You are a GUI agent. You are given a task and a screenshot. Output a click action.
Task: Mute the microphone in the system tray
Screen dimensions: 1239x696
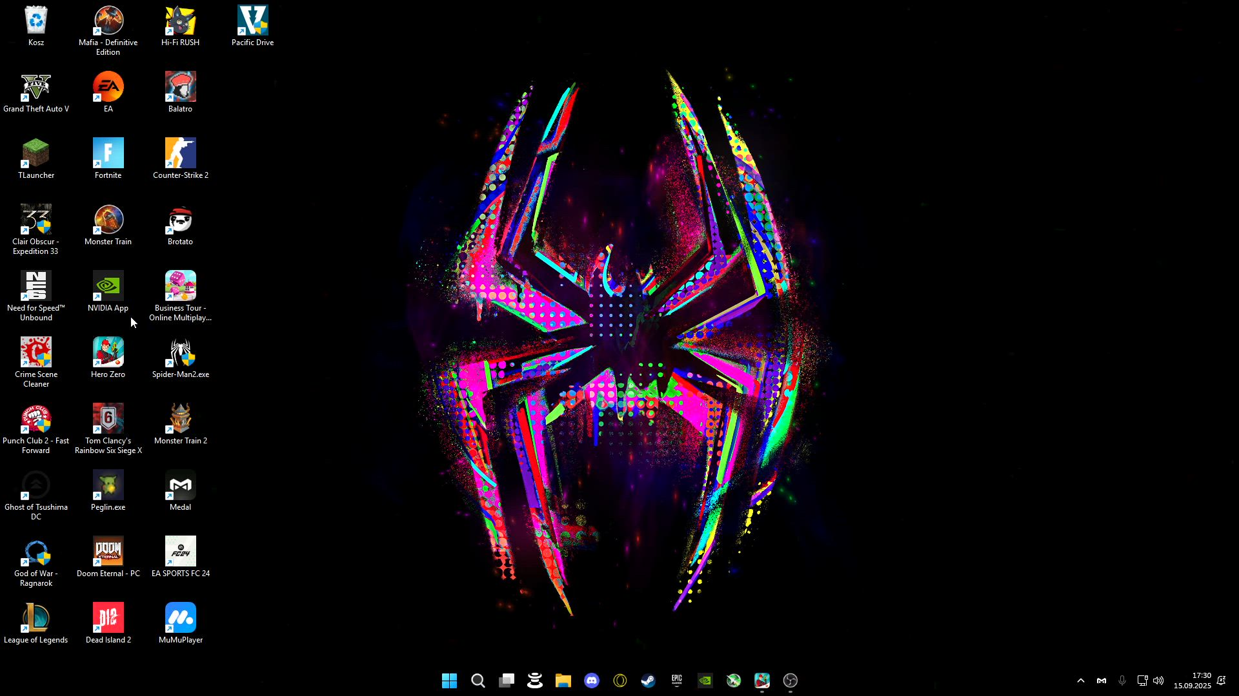point(1122,681)
